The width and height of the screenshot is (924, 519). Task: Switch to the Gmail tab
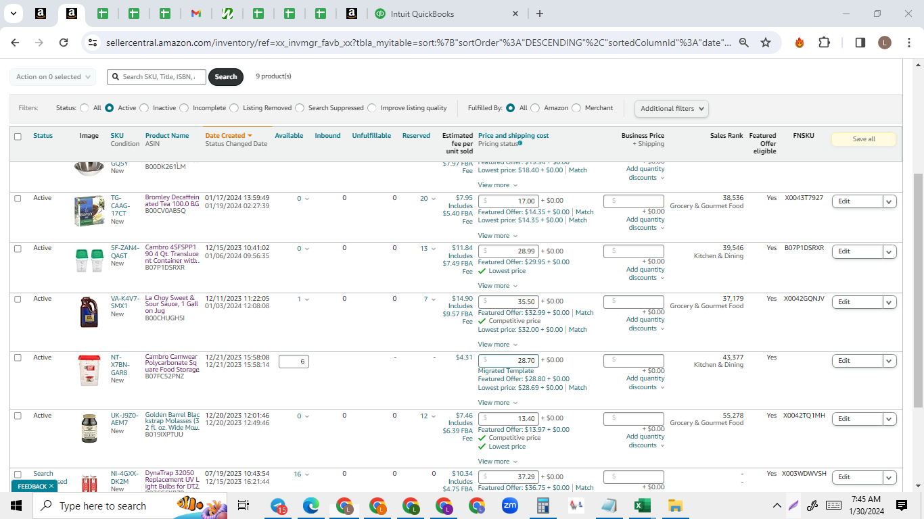[196, 14]
